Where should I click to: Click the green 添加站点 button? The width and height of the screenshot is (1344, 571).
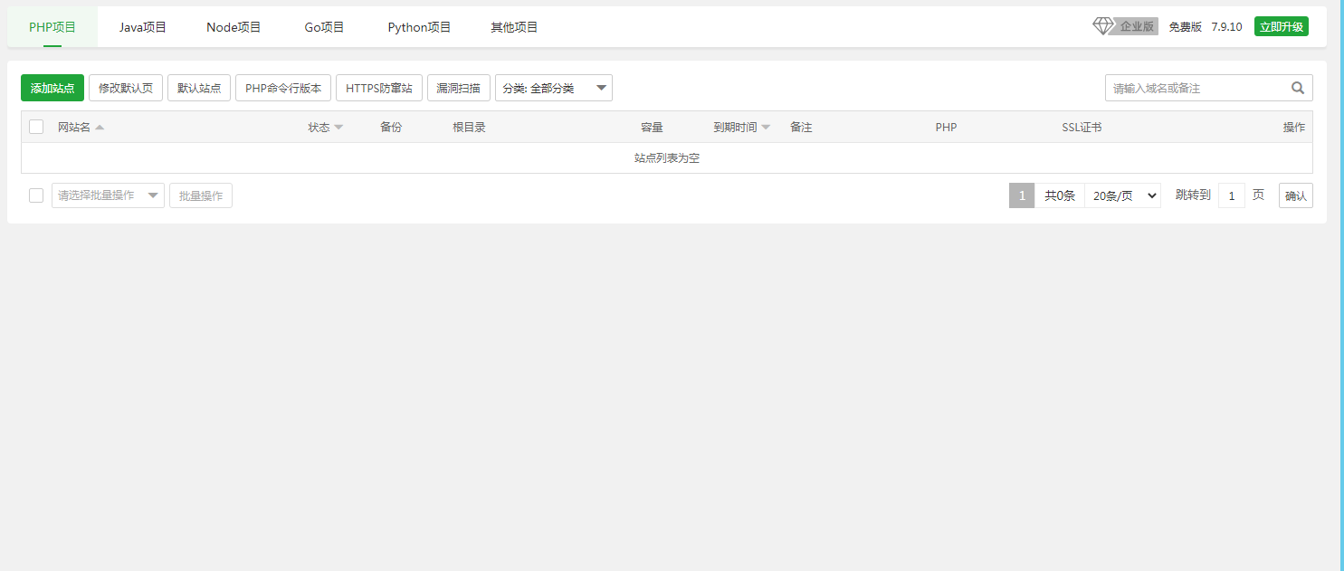52,88
